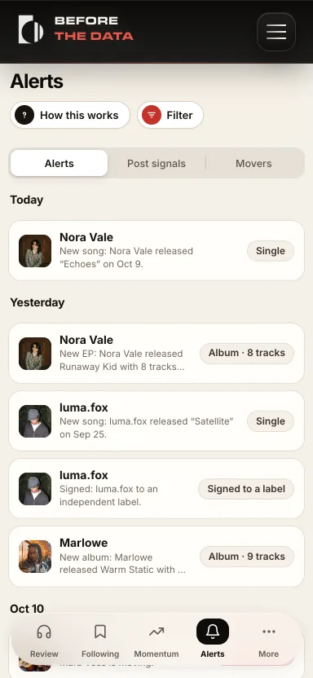Switch to the Movers tab
The width and height of the screenshot is (313, 678).
253,164
